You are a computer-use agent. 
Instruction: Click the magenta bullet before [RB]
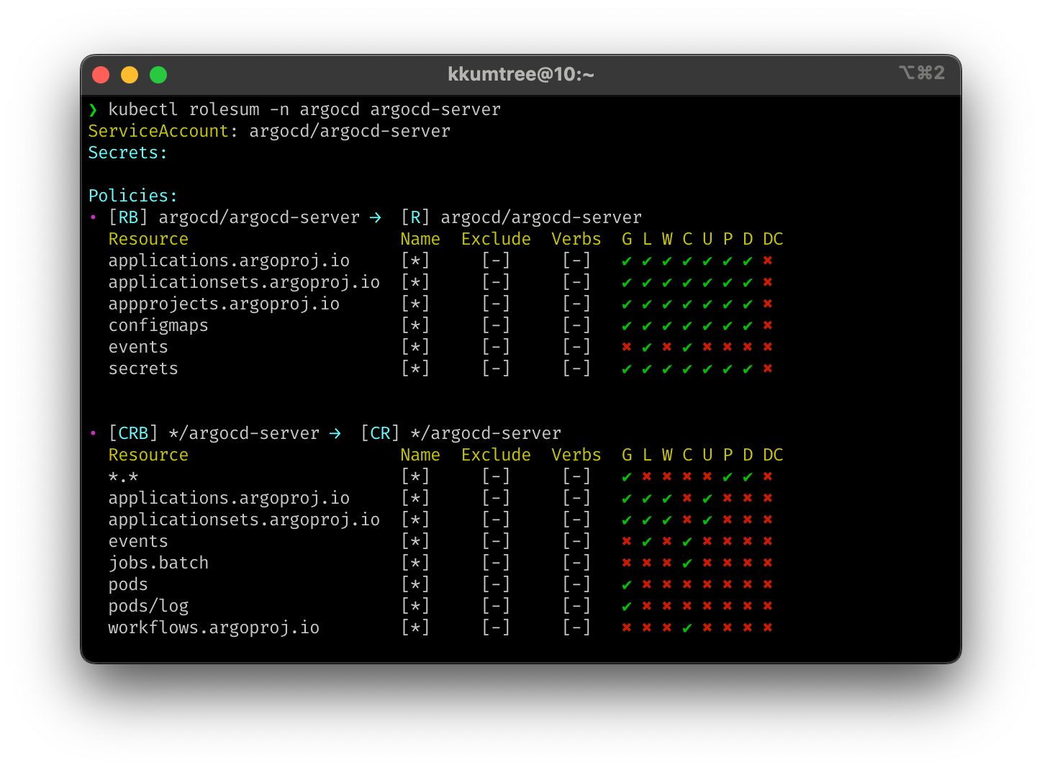pyautogui.click(x=93, y=217)
